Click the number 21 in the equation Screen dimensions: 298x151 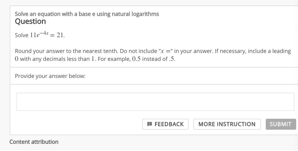(x=60, y=35)
